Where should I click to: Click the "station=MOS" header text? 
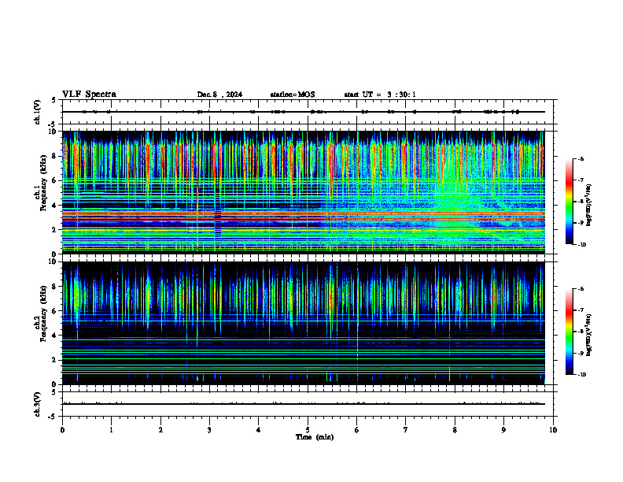[293, 95]
